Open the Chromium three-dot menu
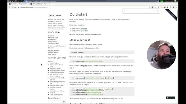The image size is (186, 104). coord(176,7)
